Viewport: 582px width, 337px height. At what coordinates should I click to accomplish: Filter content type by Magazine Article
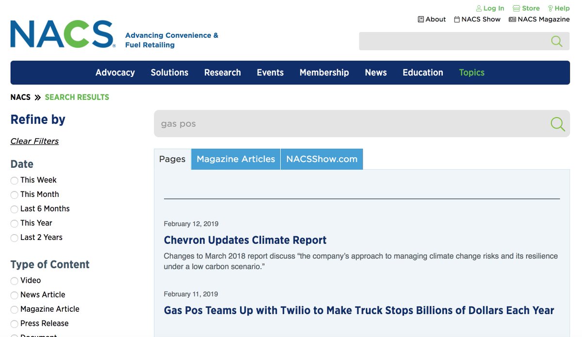14,310
